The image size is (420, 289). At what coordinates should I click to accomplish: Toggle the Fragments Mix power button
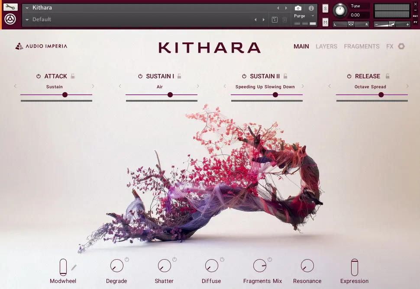pyautogui.click(x=270, y=259)
